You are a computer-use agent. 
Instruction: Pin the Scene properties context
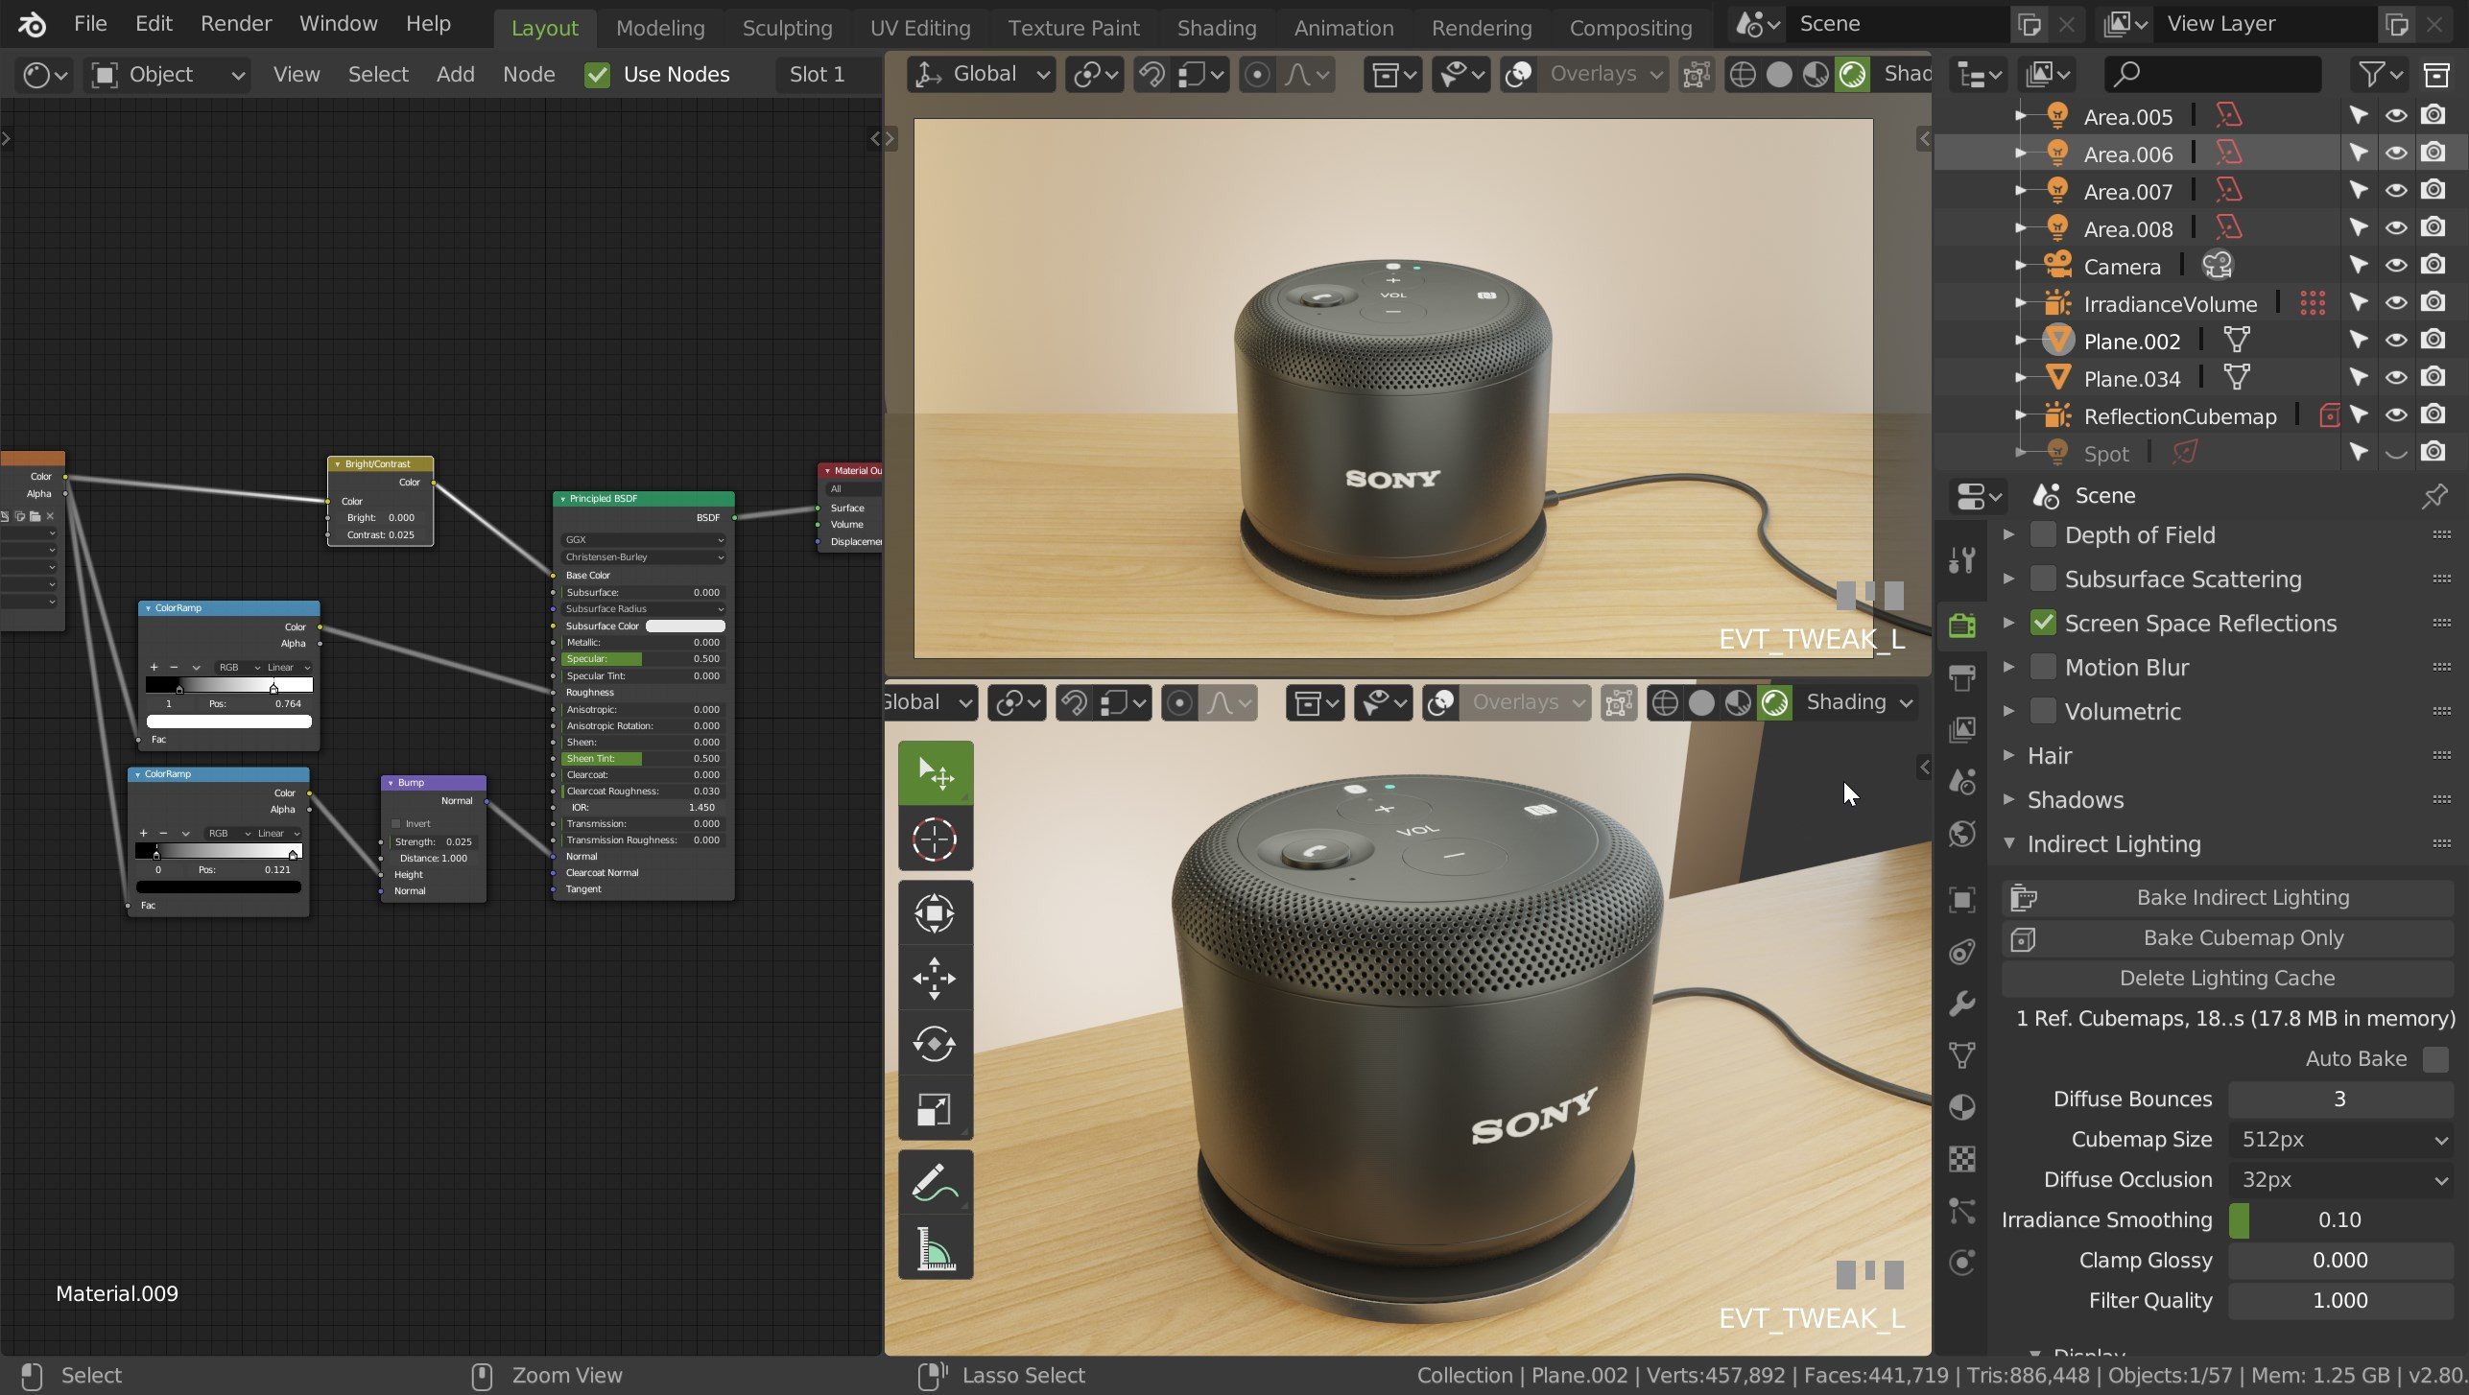pos(2435,496)
